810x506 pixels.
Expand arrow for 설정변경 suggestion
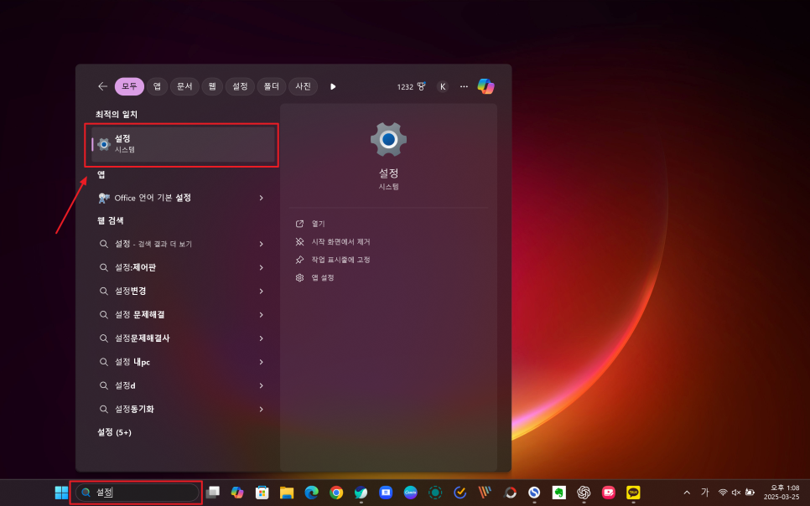click(x=262, y=292)
